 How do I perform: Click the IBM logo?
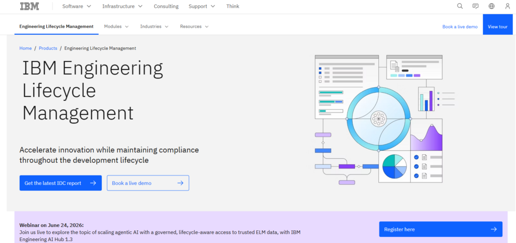29,6
